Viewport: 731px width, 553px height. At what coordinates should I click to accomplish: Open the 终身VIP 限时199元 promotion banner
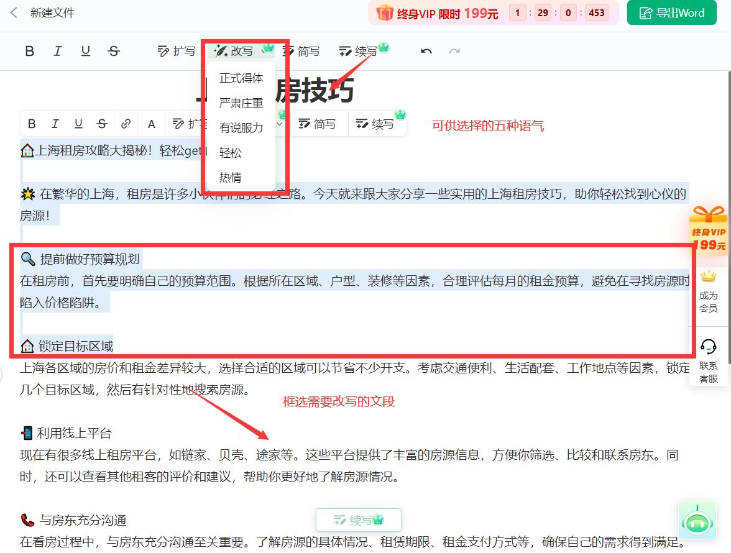(x=494, y=12)
